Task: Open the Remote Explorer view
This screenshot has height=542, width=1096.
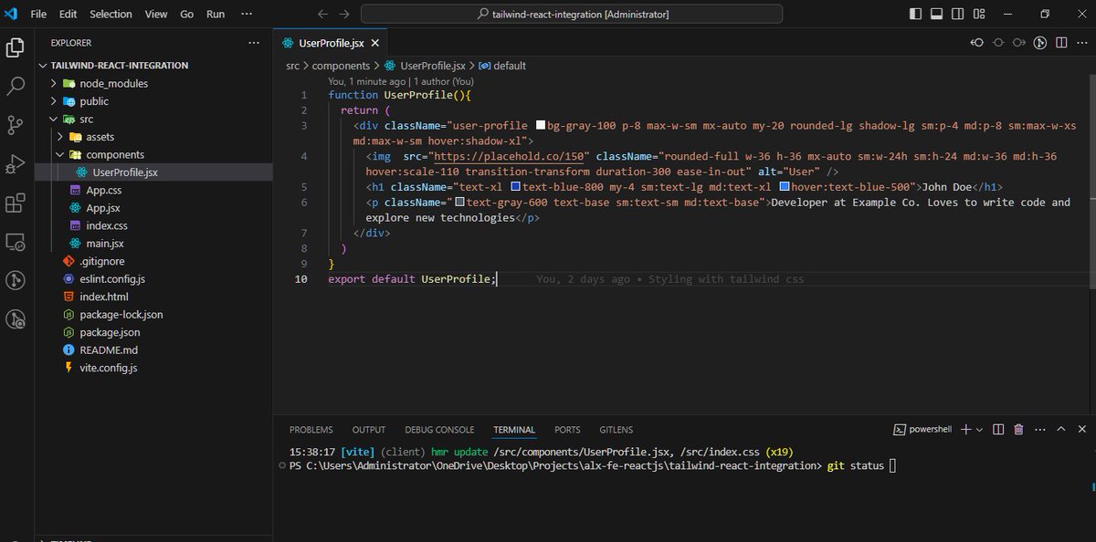Action: tap(16, 242)
